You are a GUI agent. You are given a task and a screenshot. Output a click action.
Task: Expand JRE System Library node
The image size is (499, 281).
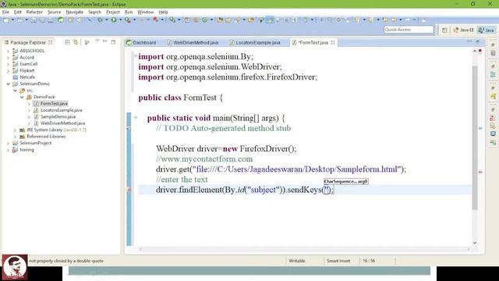click(x=15, y=130)
